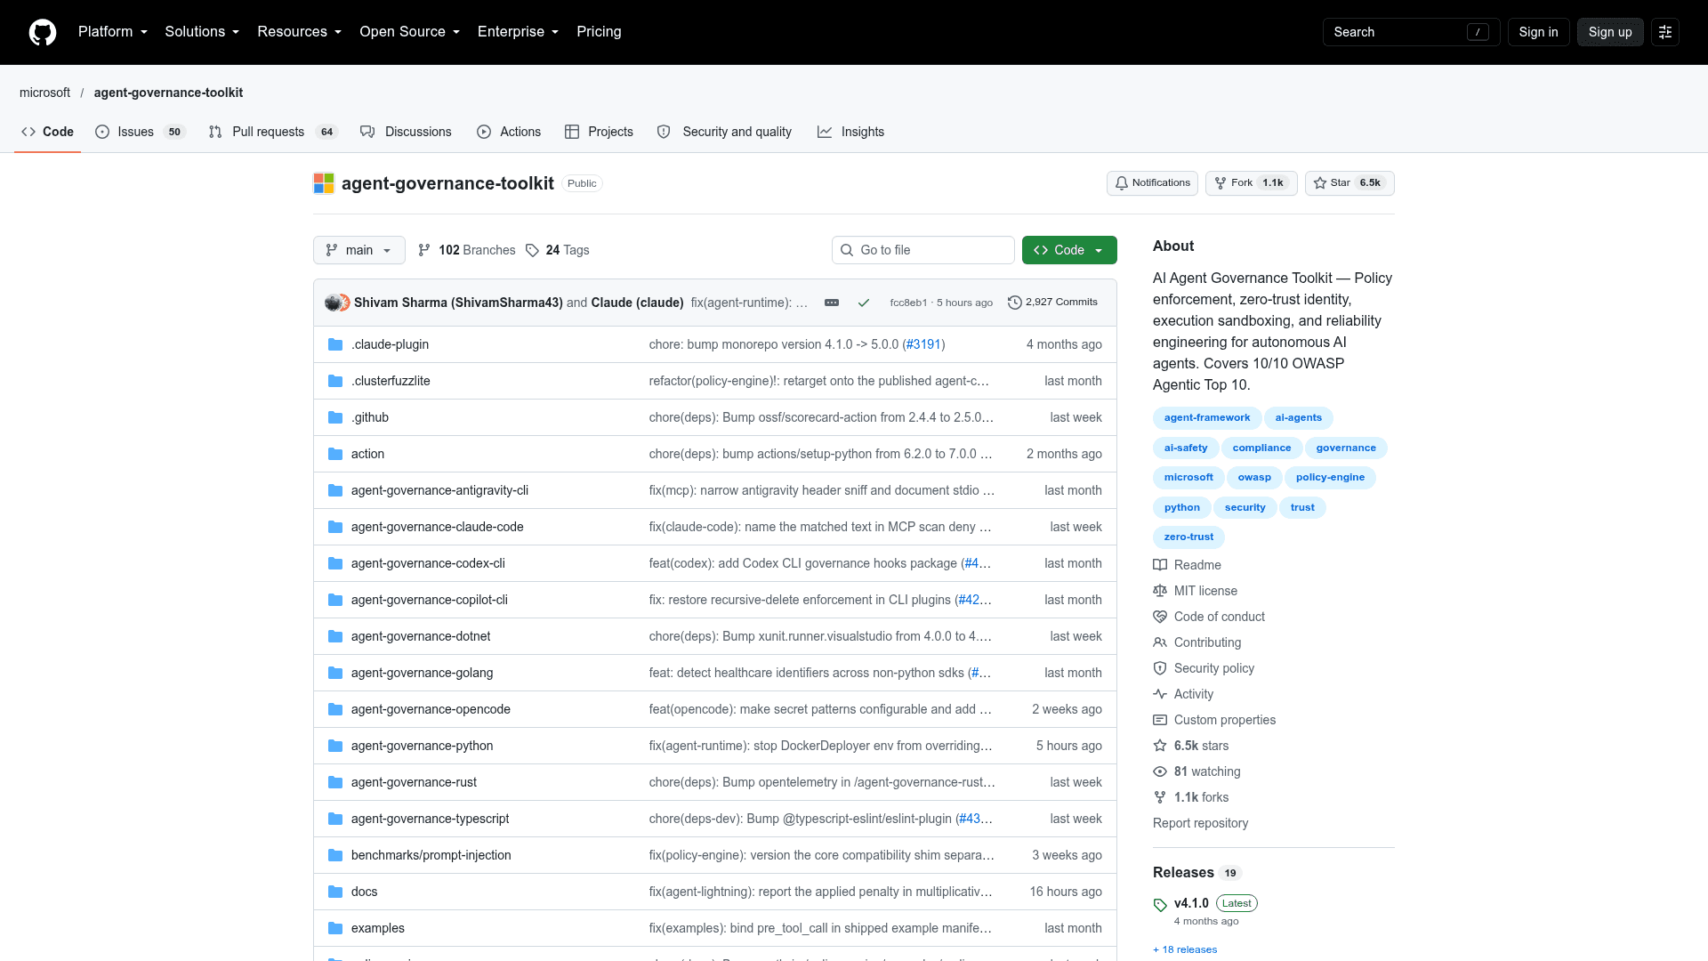Click the Sign in button

coord(1538,32)
